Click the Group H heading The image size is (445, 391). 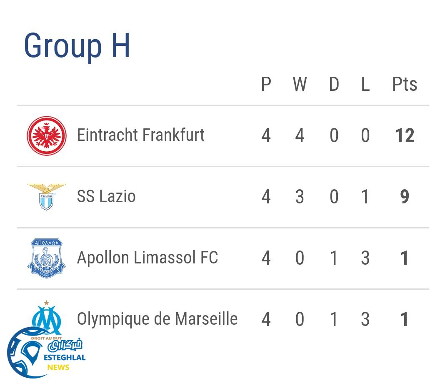point(77,45)
